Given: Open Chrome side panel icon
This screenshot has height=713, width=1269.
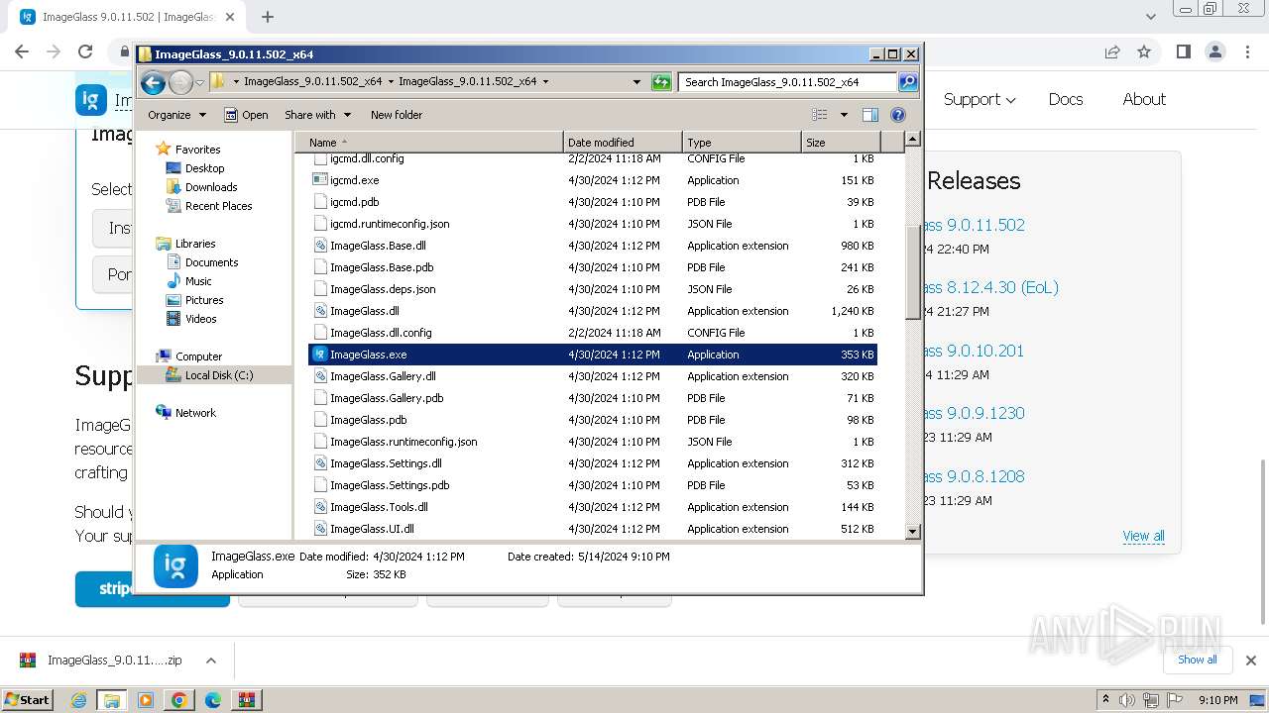Looking at the screenshot, I should [x=1183, y=51].
